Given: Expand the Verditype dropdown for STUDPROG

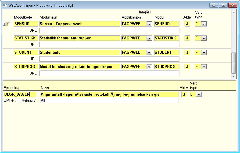Looking at the screenshot, I should [204, 67].
